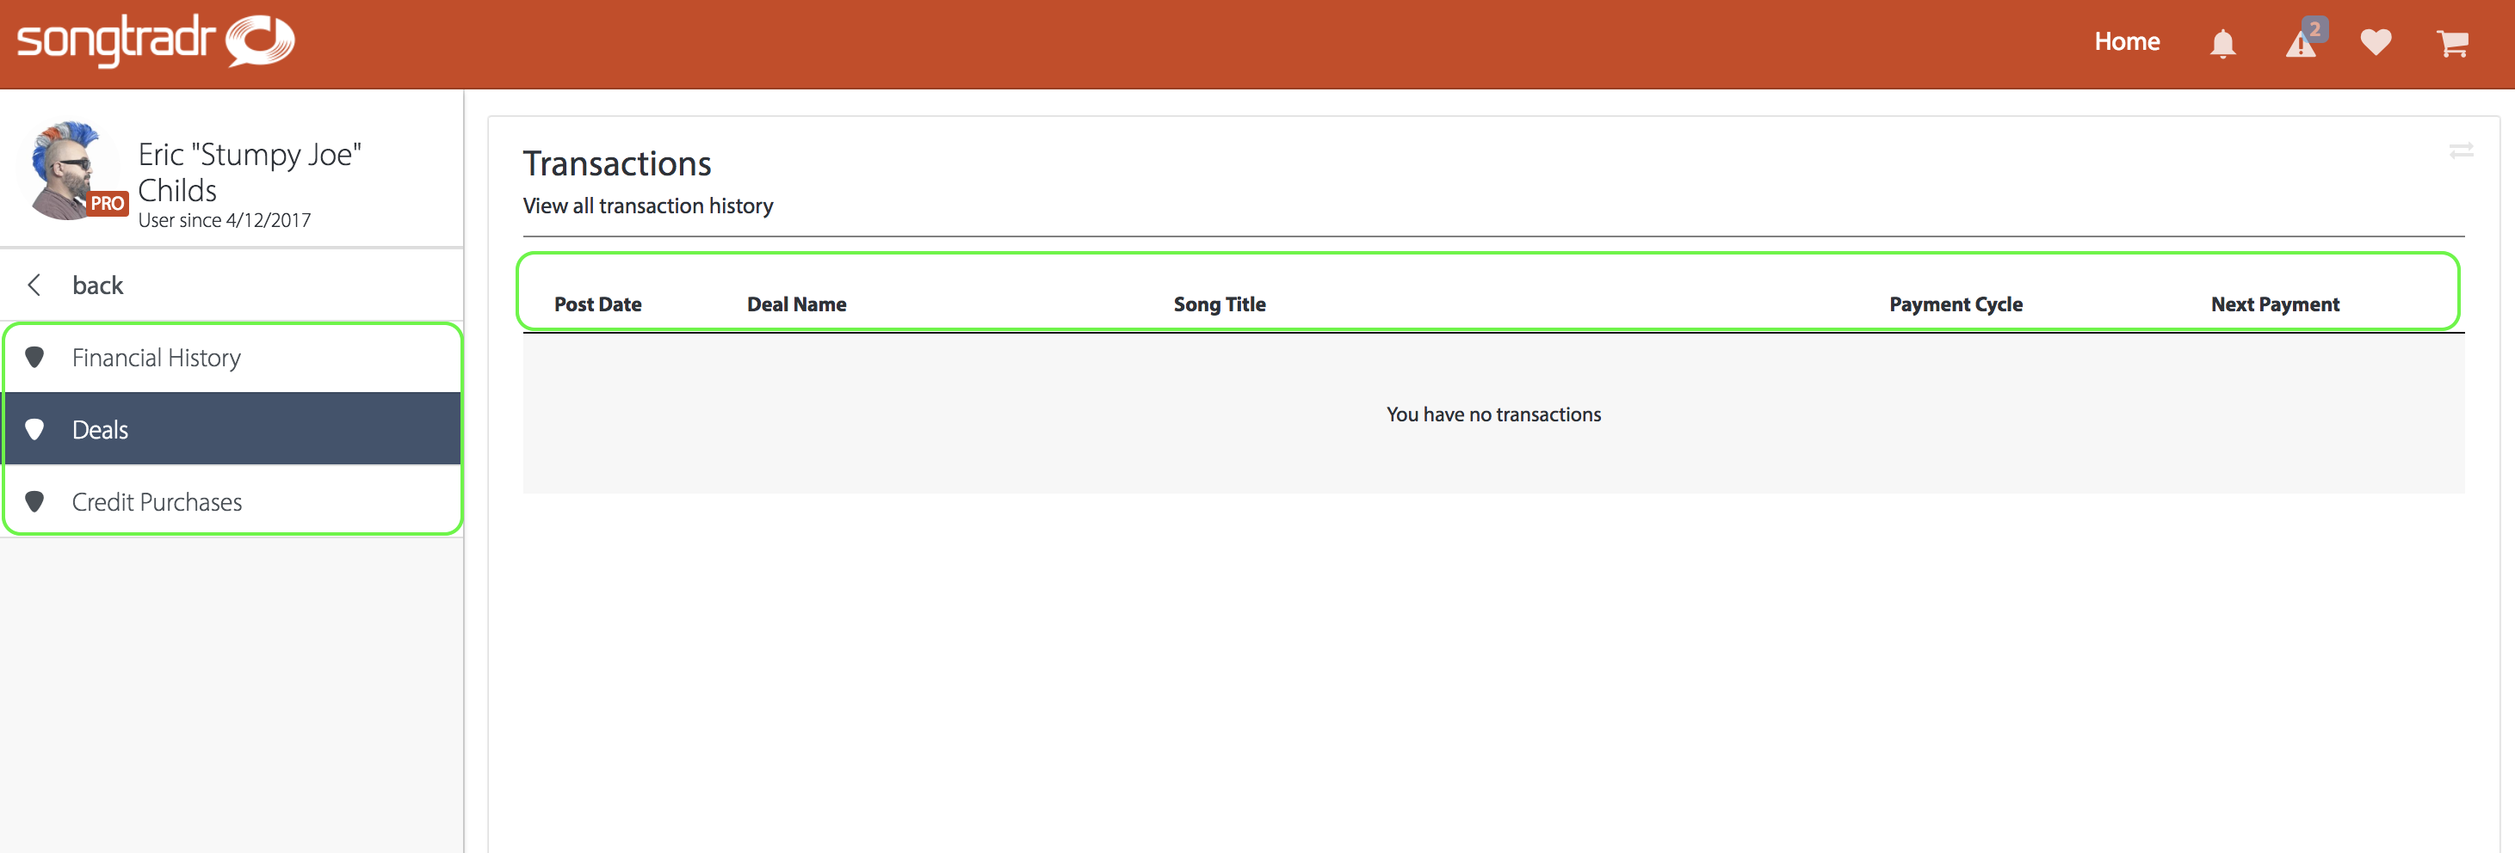The height and width of the screenshot is (853, 2515).
Task: Click the Post Date column header
Action: [597, 304]
